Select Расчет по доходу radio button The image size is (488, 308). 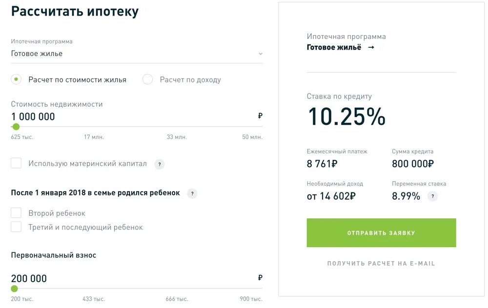(x=147, y=79)
